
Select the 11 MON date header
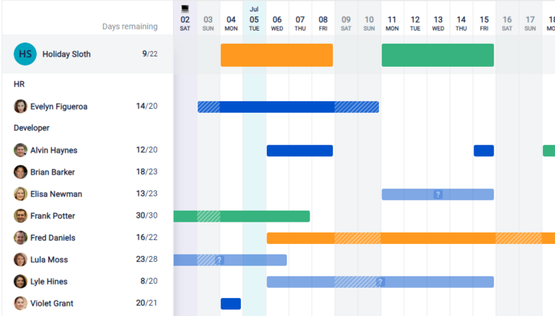(392, 23)
